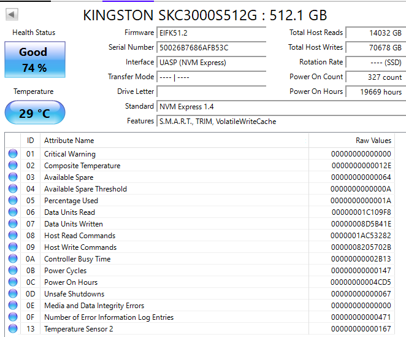Screen dimensions: 406x337
Task: Click Total Host Writes value 70678 GB
Action: click(376, 48)
